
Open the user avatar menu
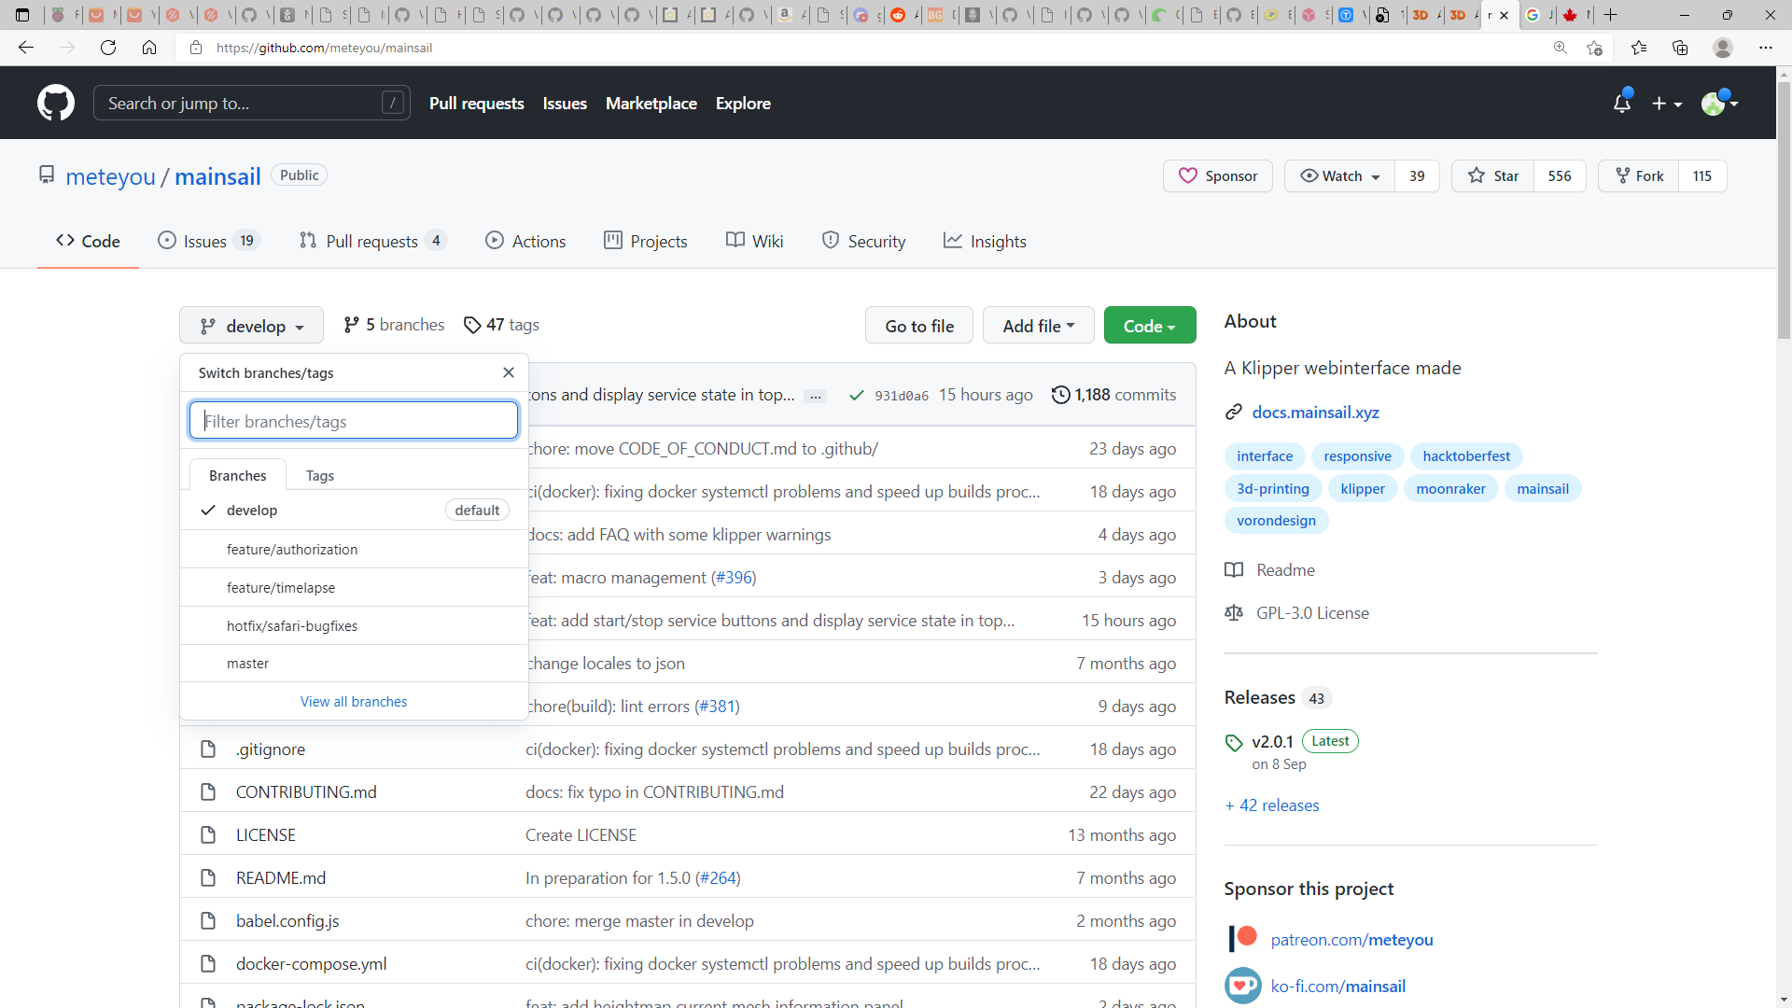[1719, 103]
